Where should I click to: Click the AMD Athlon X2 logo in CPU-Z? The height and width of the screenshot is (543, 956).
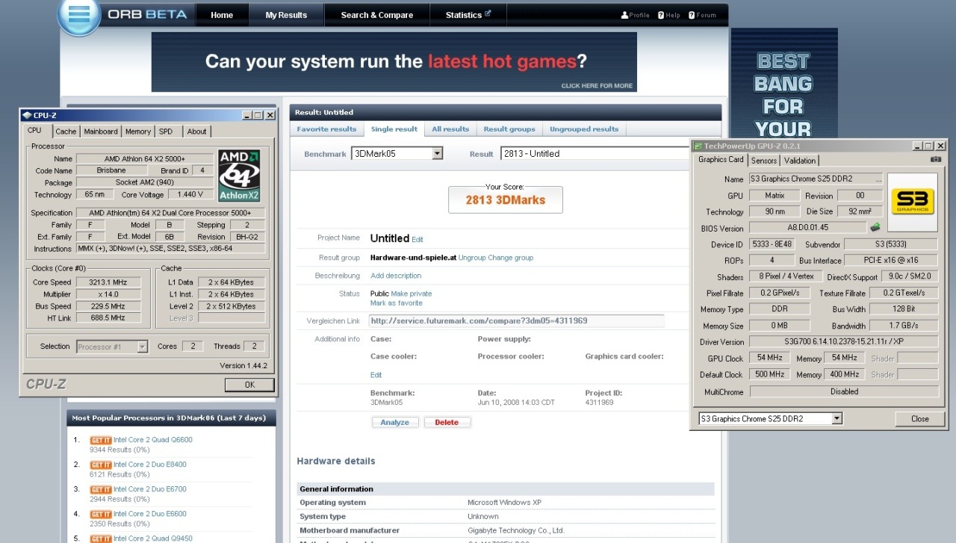tap(239, 176)
